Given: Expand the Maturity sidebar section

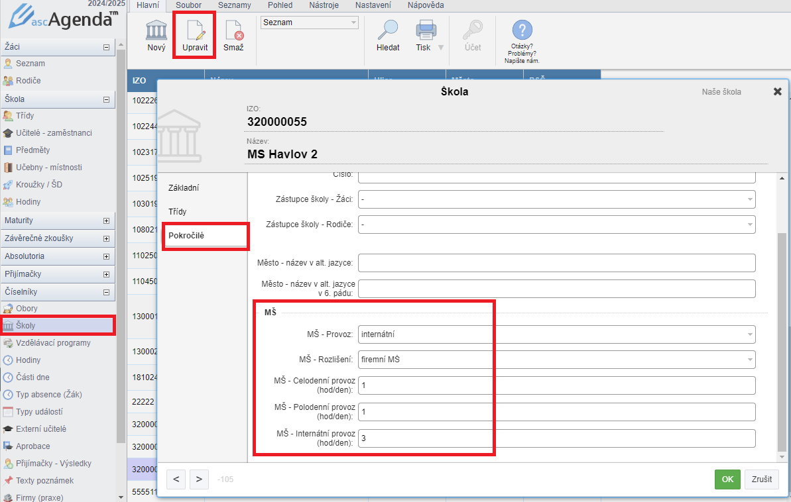Looking at the screenshot, I should [x=107, y=221].
